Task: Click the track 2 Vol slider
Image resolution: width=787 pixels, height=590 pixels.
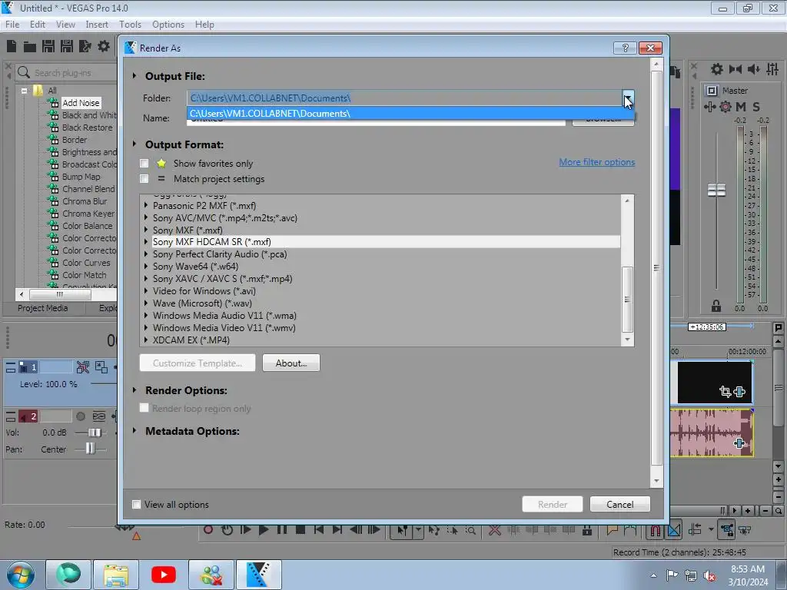Action: click(x=95, y=433)
